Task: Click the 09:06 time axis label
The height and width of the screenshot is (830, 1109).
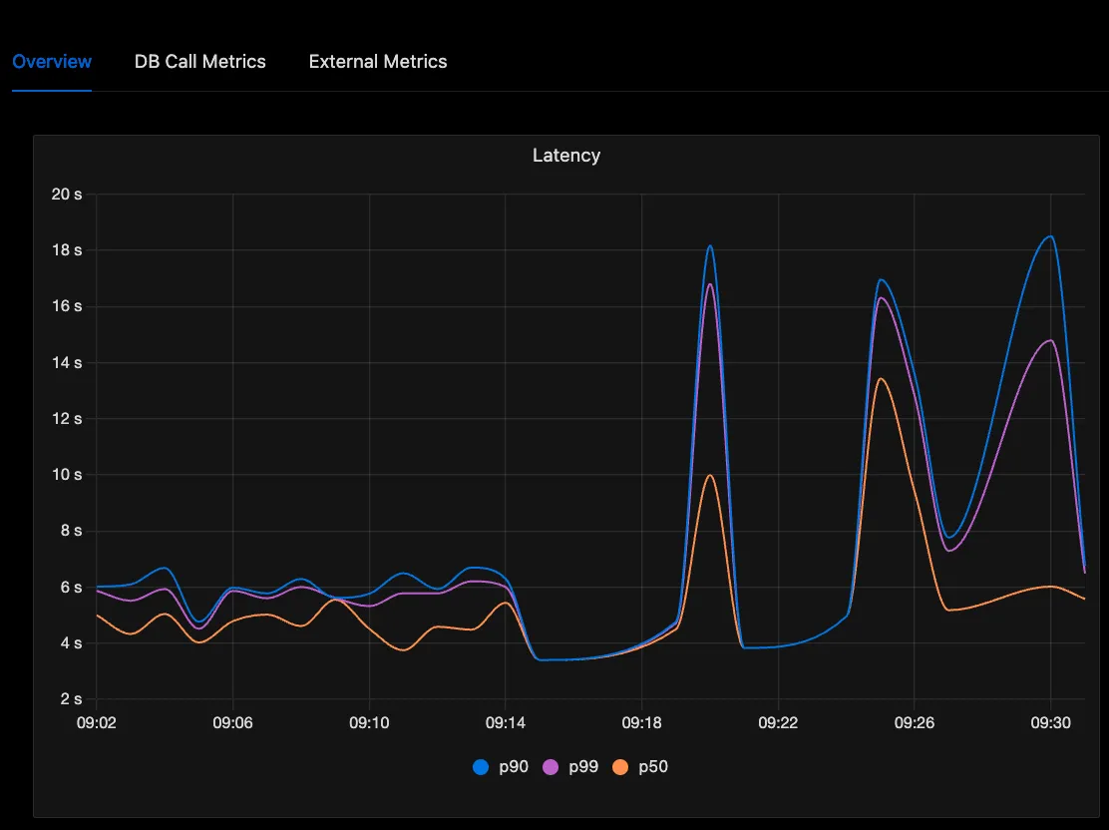Action: [x=232, y=722]
